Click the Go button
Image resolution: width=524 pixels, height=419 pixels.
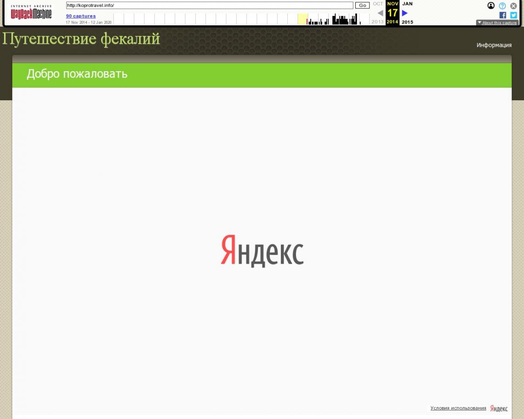[x=363, y=6]
